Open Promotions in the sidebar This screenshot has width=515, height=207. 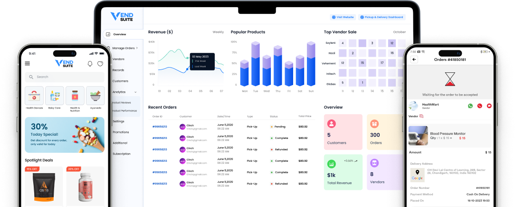(121, 132)
